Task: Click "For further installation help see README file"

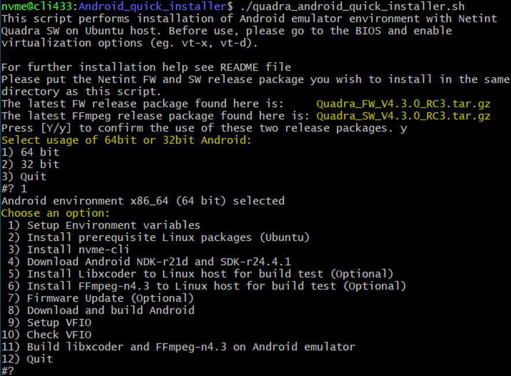Action: [146, 68]
